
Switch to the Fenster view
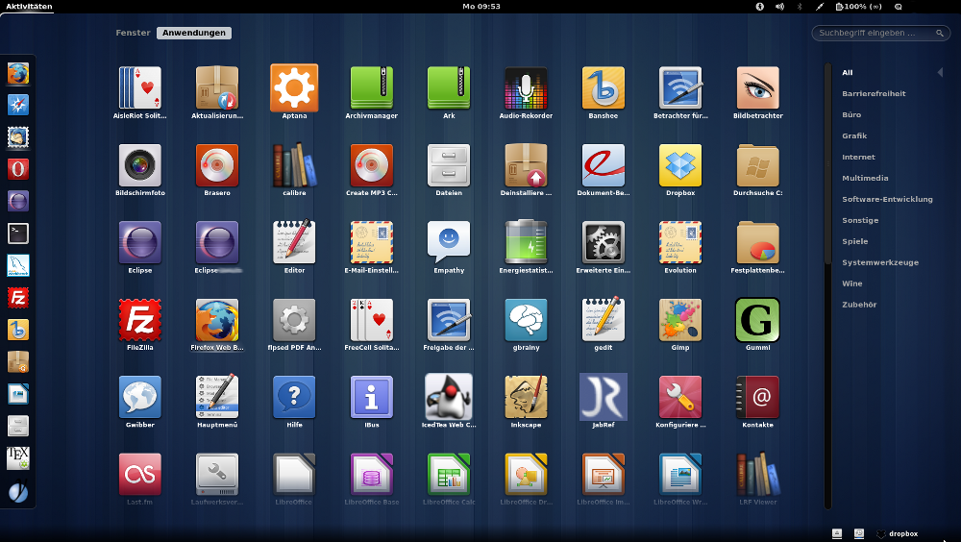133,33
